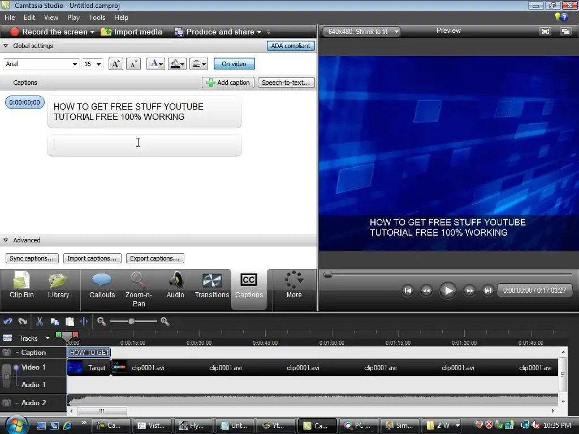The width and height of the screenshot is (579, 434).
Task: Click the Export captions button
Action: click(x=155, y=258)
